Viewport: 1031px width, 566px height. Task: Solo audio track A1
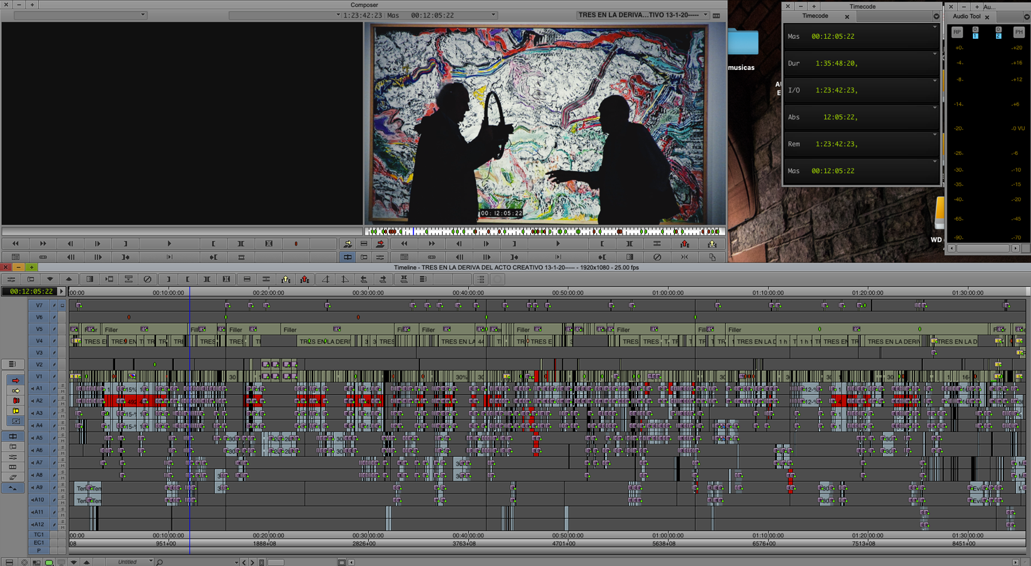63,385
